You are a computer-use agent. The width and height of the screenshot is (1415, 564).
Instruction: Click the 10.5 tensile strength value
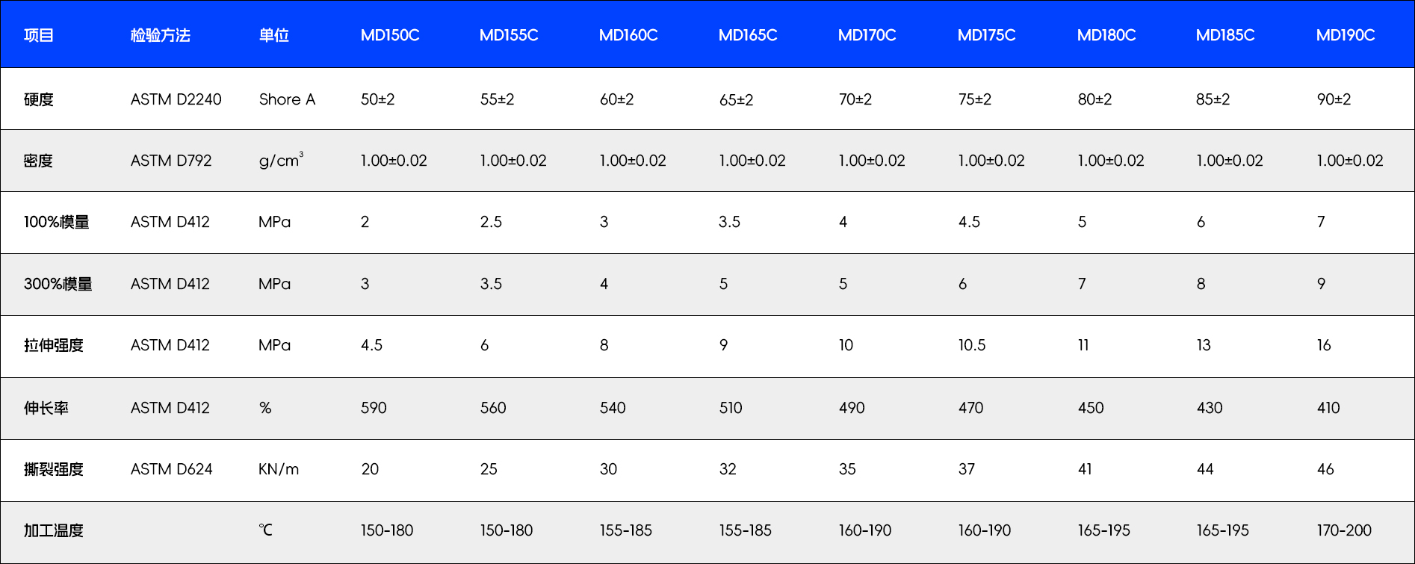click(x=971, y=345)
